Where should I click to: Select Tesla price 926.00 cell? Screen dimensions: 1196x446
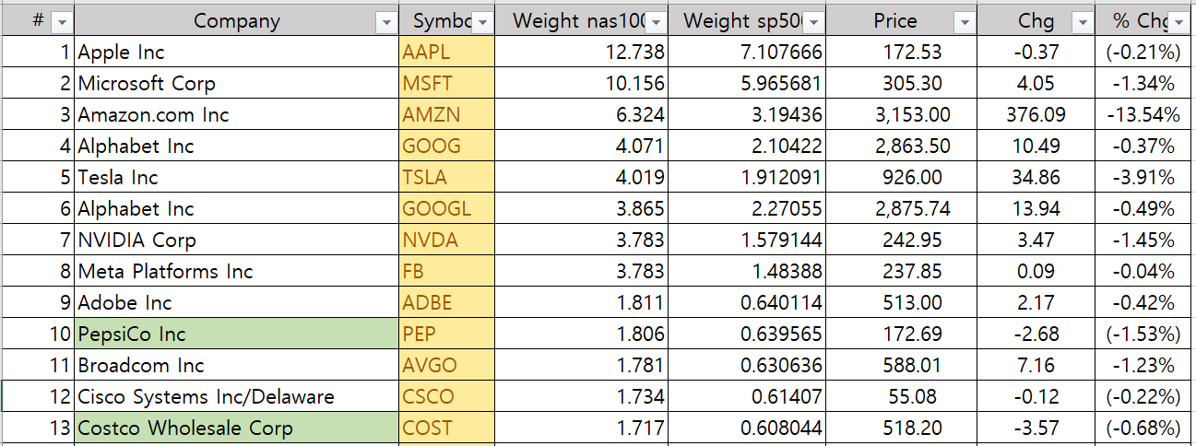pyautogui.click(x=903, y=178)
